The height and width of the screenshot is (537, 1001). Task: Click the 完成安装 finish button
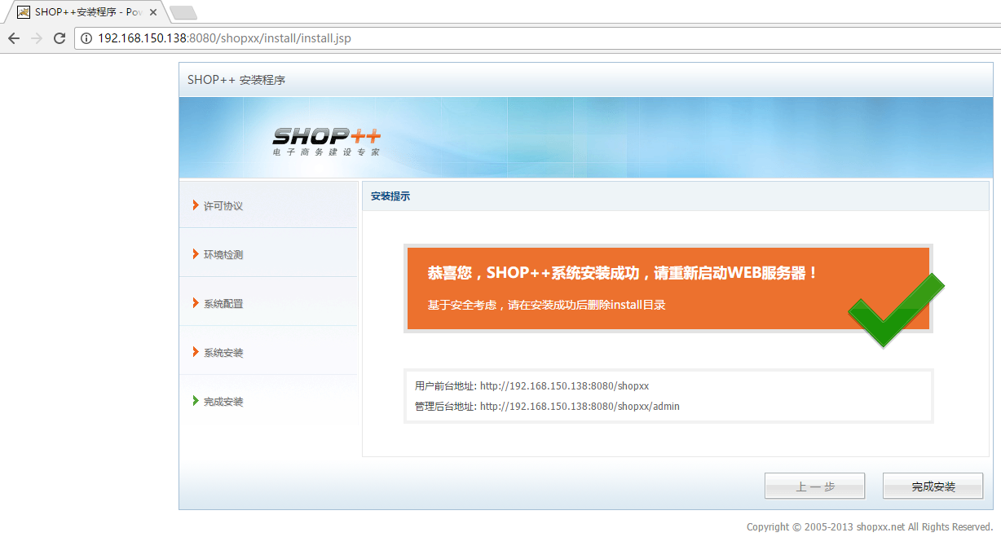point(933,486)
